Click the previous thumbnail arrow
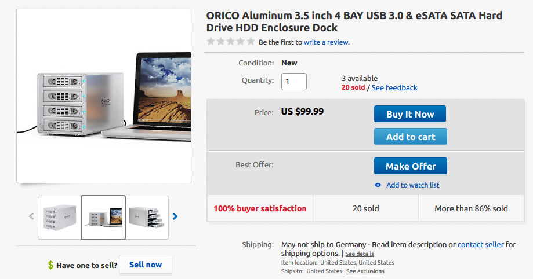This screenshot has height=279, width=533. pos(31,217)
